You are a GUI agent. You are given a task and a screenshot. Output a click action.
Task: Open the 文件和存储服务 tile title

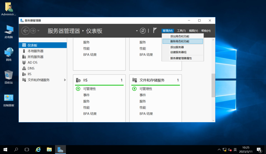(x=152, y=80)
